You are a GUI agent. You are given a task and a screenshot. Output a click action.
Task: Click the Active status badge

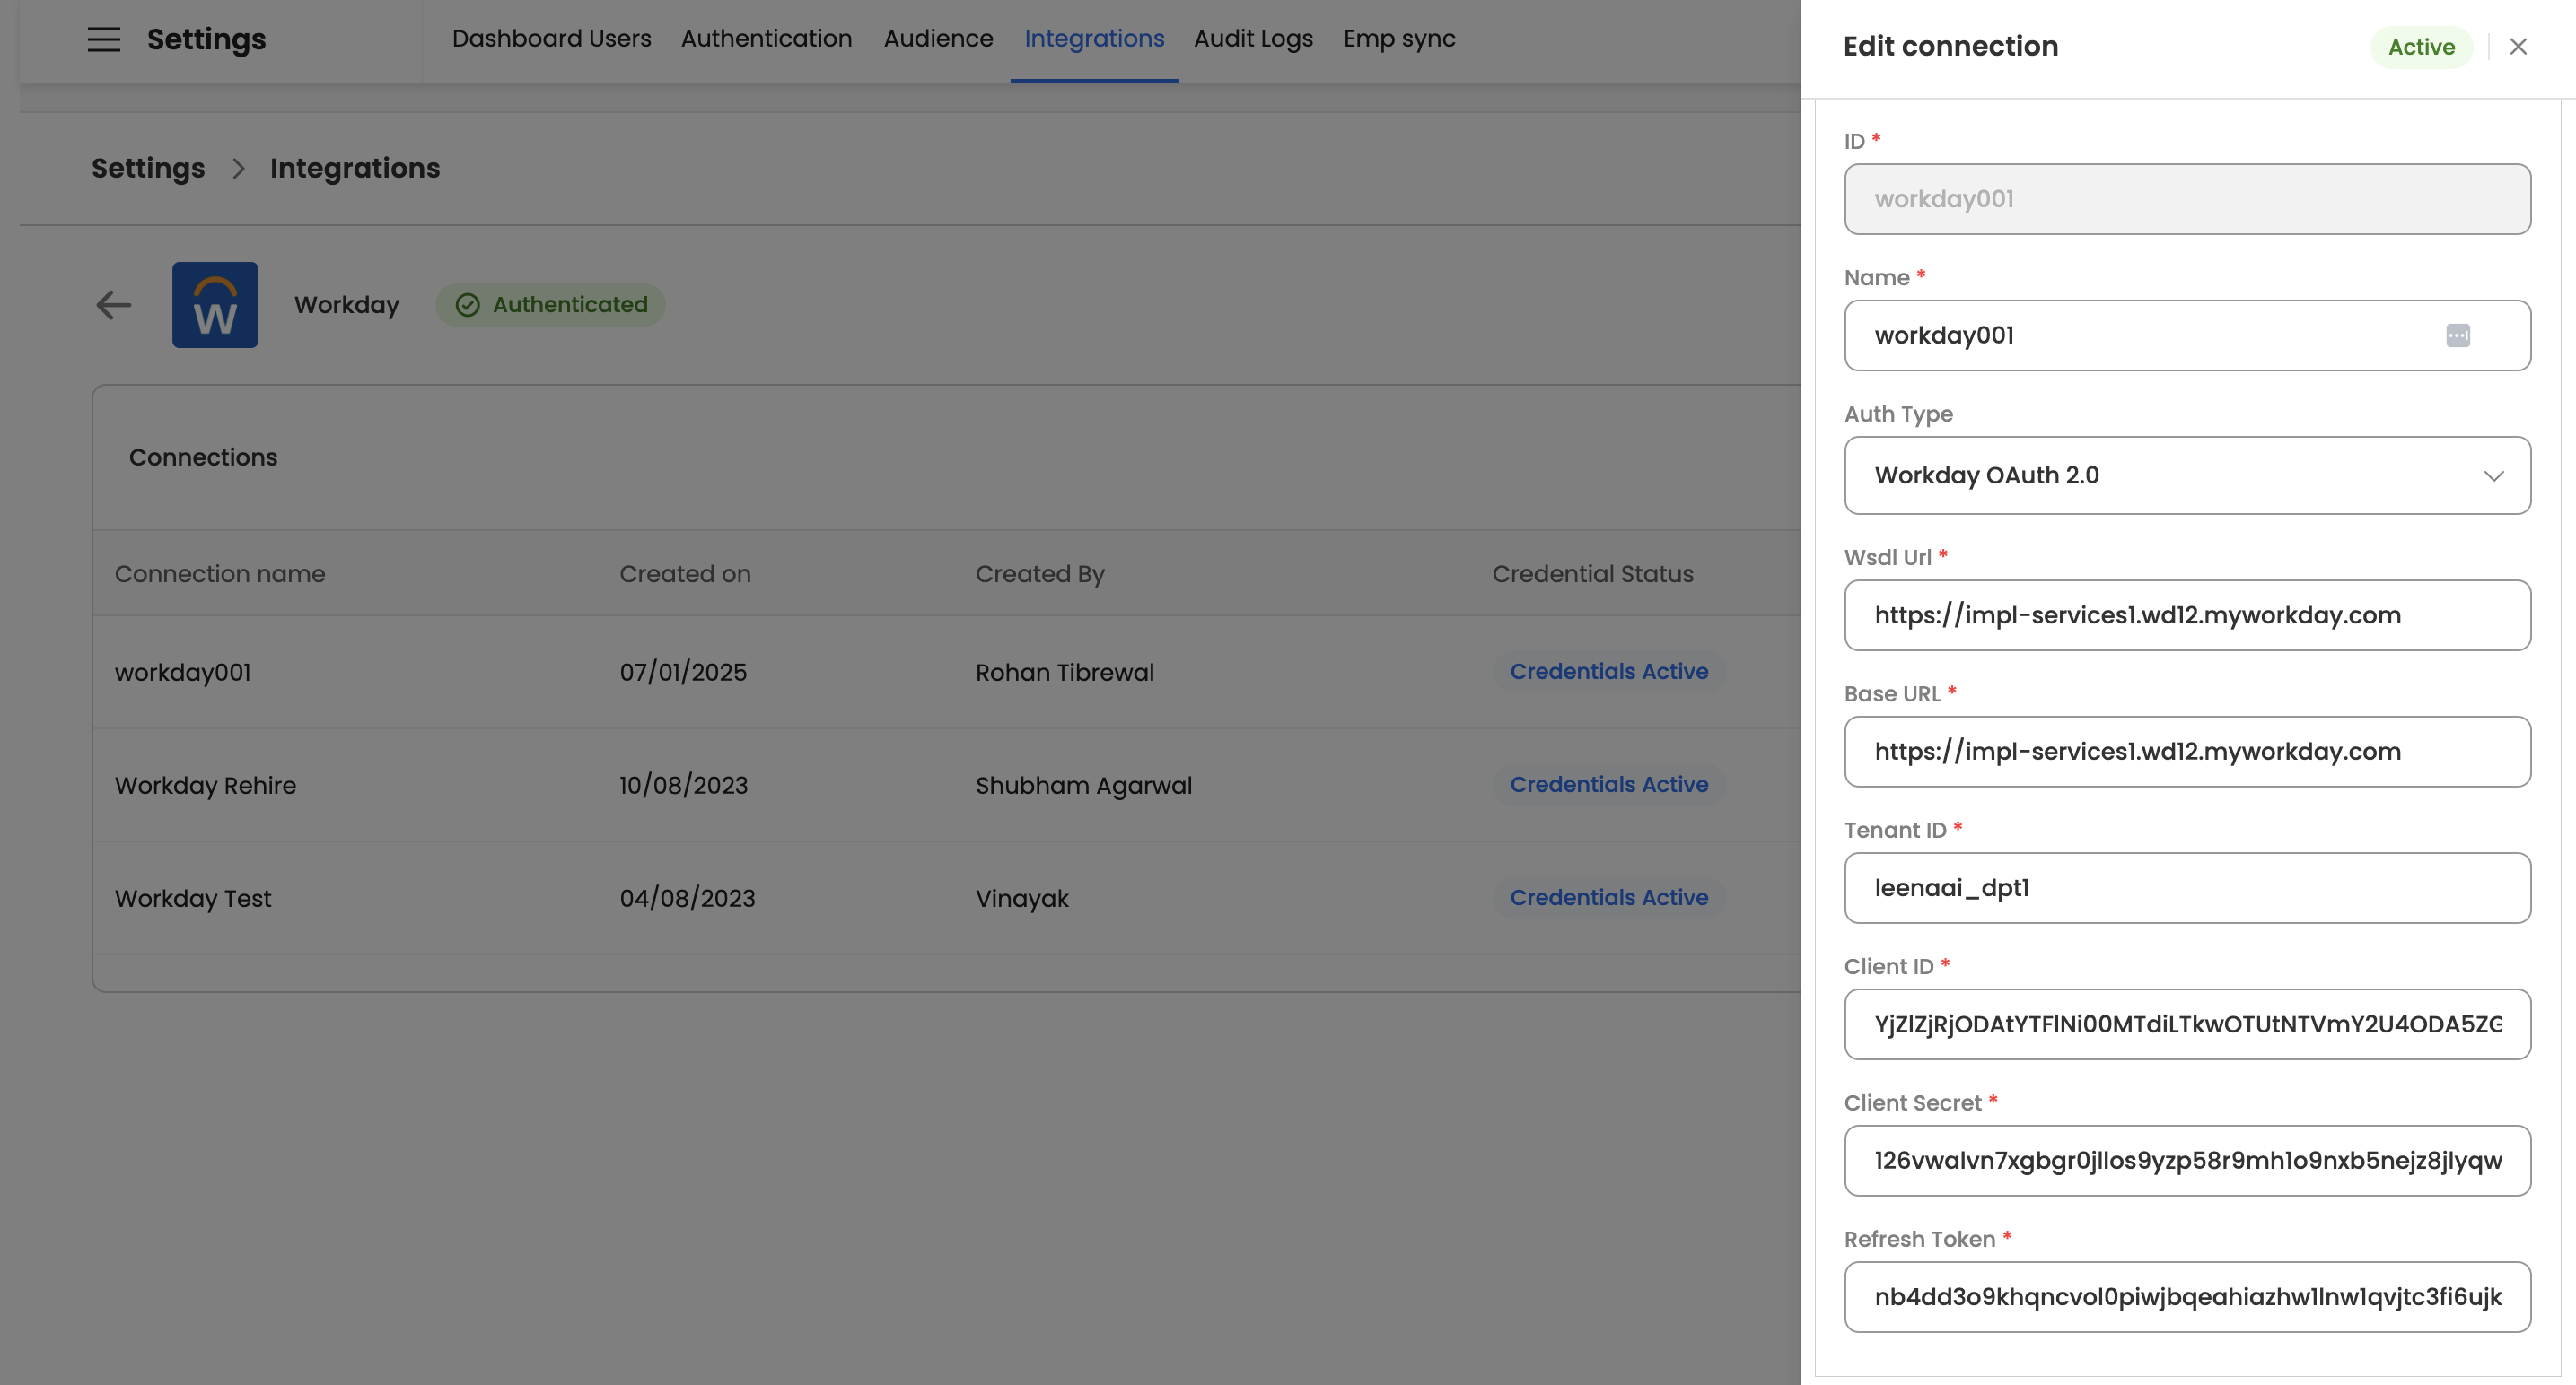(x=2420, y=47)
